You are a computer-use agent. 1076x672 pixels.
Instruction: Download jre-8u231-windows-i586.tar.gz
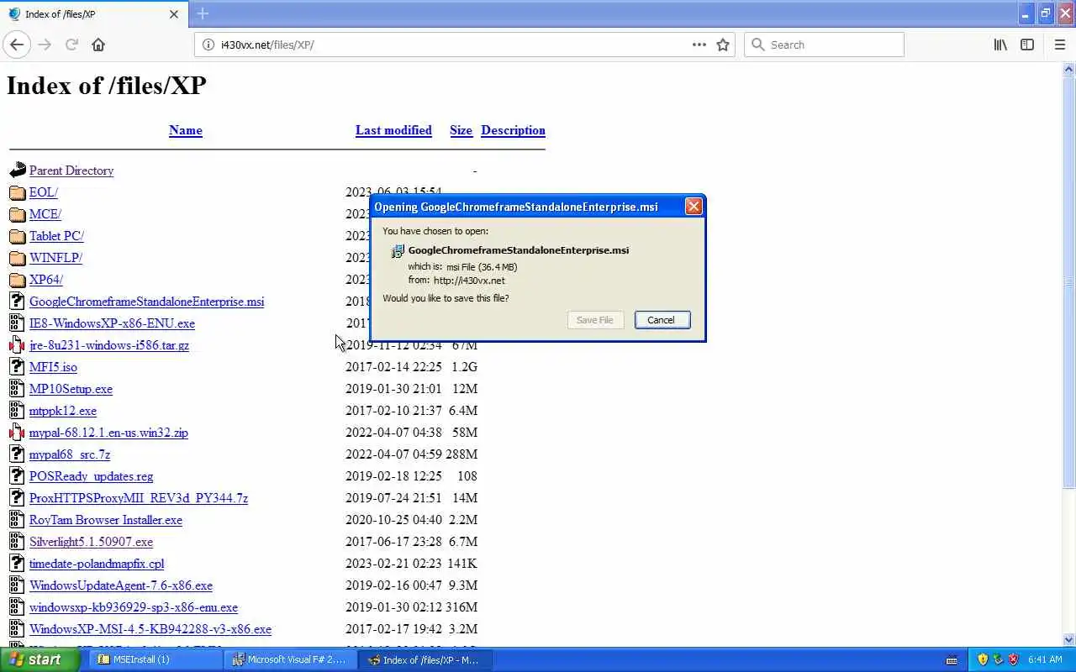[109, 345]
